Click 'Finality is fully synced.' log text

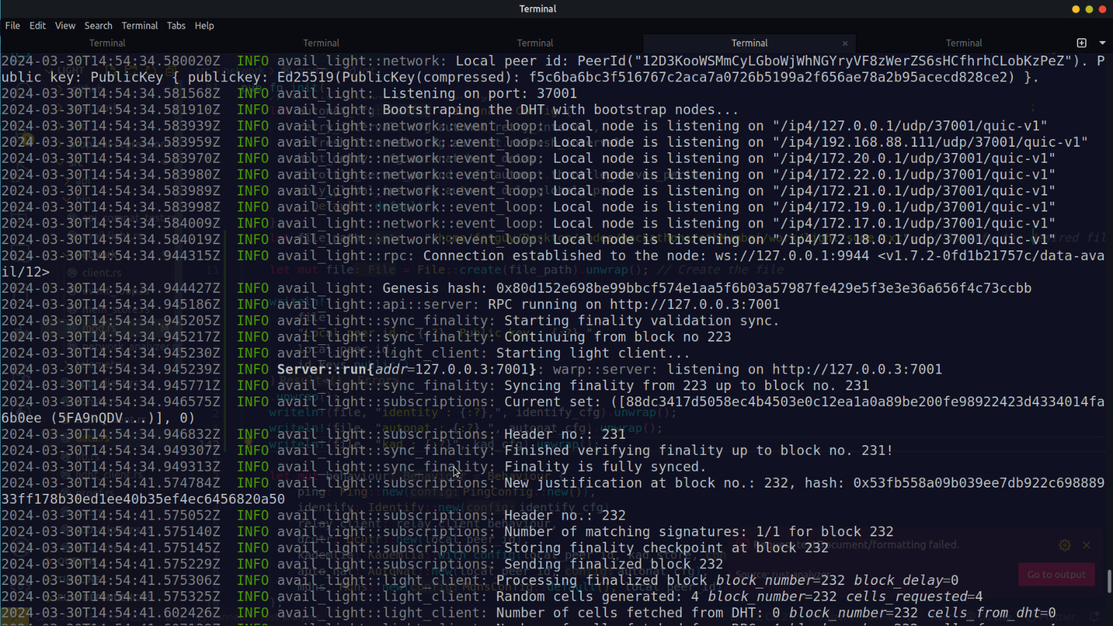(x=605, y=467)
